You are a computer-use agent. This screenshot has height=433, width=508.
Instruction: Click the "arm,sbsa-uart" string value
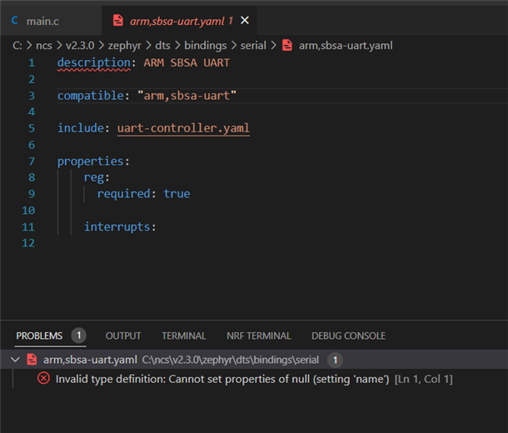click(x=187, y=96)
